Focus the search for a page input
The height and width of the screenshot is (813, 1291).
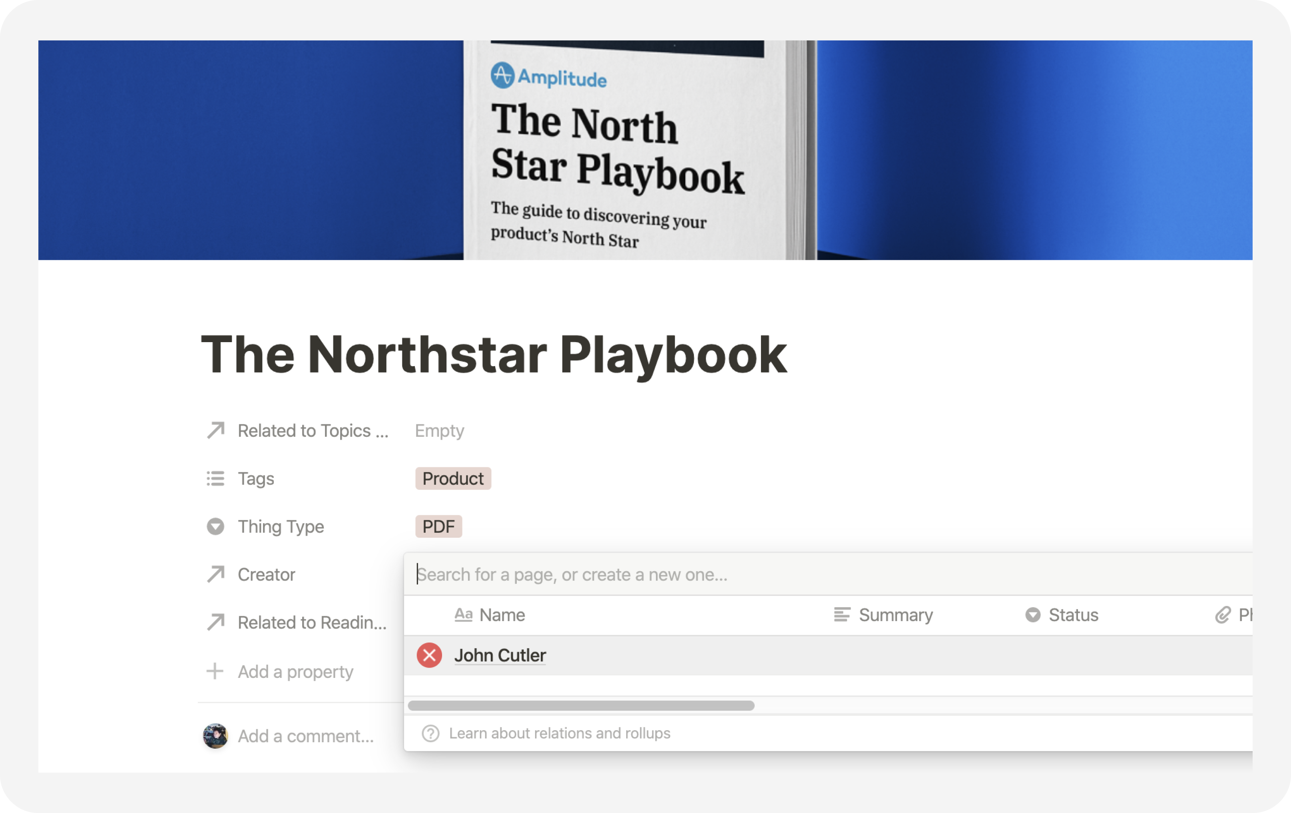(829, 574)
